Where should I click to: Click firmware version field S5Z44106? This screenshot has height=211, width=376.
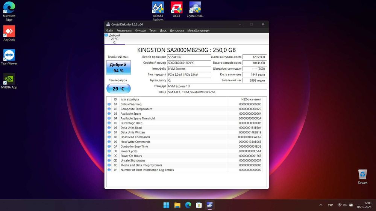pyautogui.click(x=189, y=57)
